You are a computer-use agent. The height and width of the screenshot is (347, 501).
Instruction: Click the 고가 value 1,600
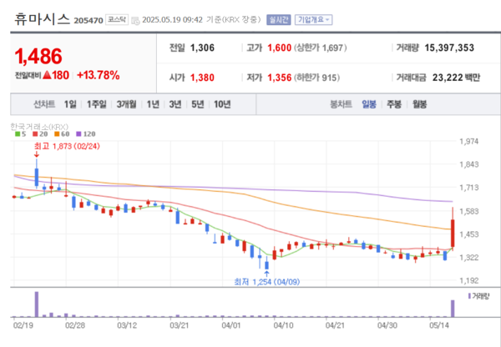click(x=279, y=48)
